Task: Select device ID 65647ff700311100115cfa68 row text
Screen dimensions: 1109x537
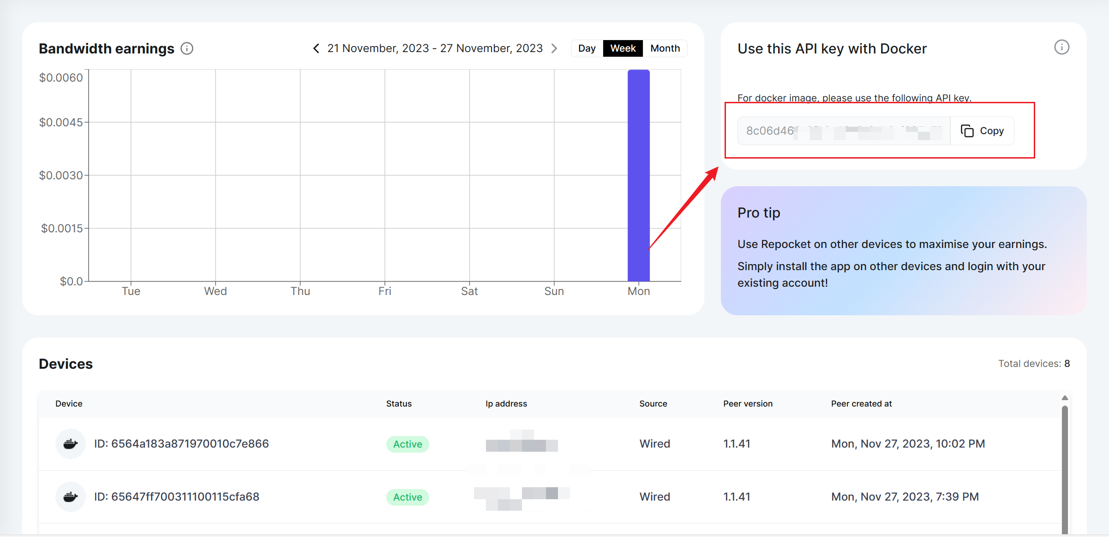Action: pyautogui.click(x=177, y=497)
